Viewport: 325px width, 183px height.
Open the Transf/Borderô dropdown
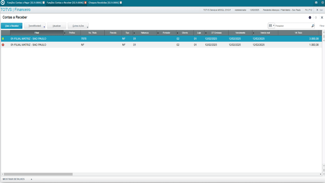click(x=35, y=26)
